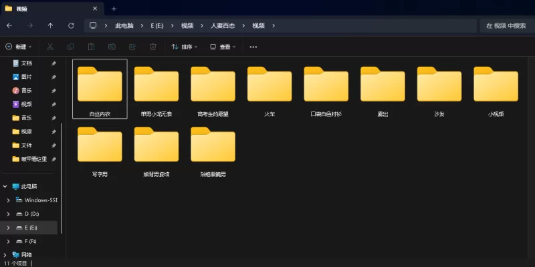This screenshot has height=267, width=535.
Task: Collapse the 此电脑 tree node
Action: click(5, 186)
